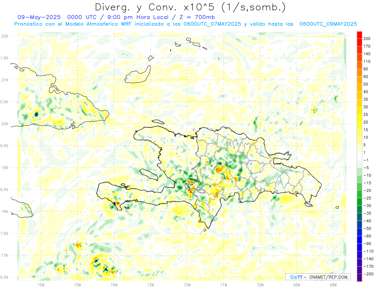Click the "17N" latitude label
Viewport: 374px width, 289px height.
[4, 255]
